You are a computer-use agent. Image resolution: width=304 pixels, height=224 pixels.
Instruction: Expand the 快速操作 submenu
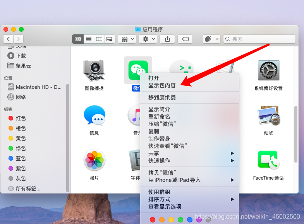(190, 161)
